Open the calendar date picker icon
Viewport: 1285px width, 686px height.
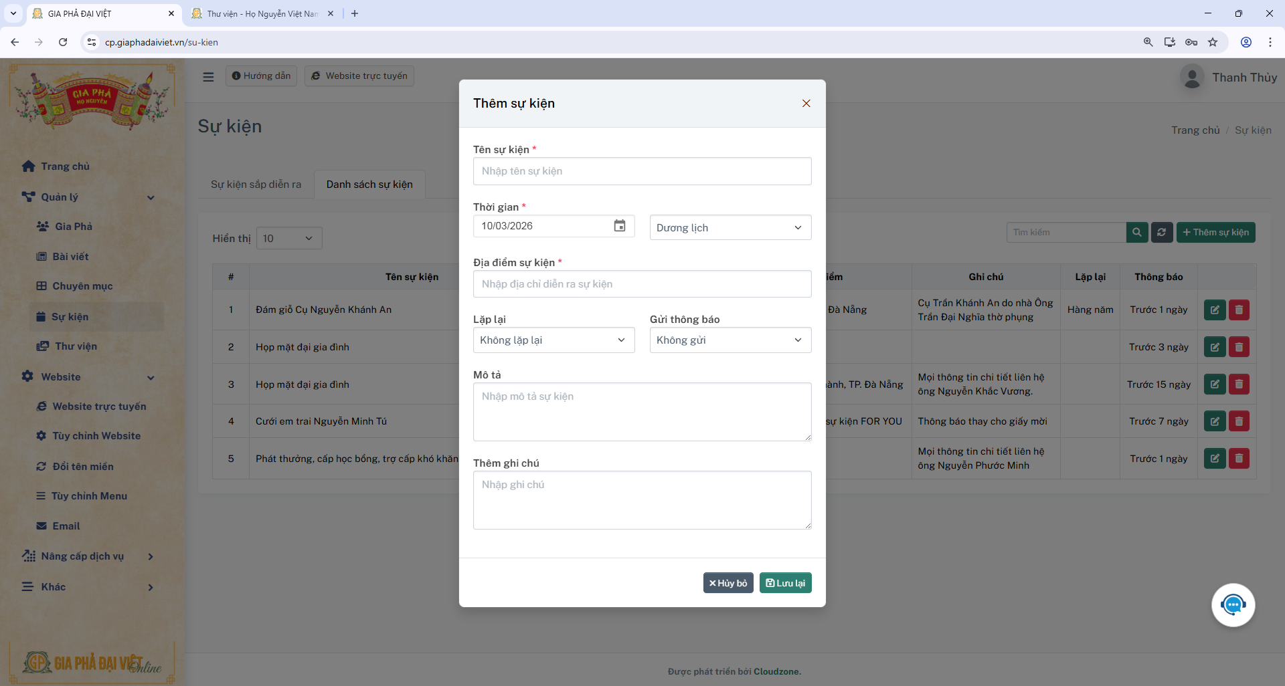pos(619,226)
